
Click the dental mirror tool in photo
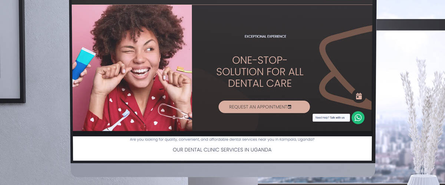point(174,112)
